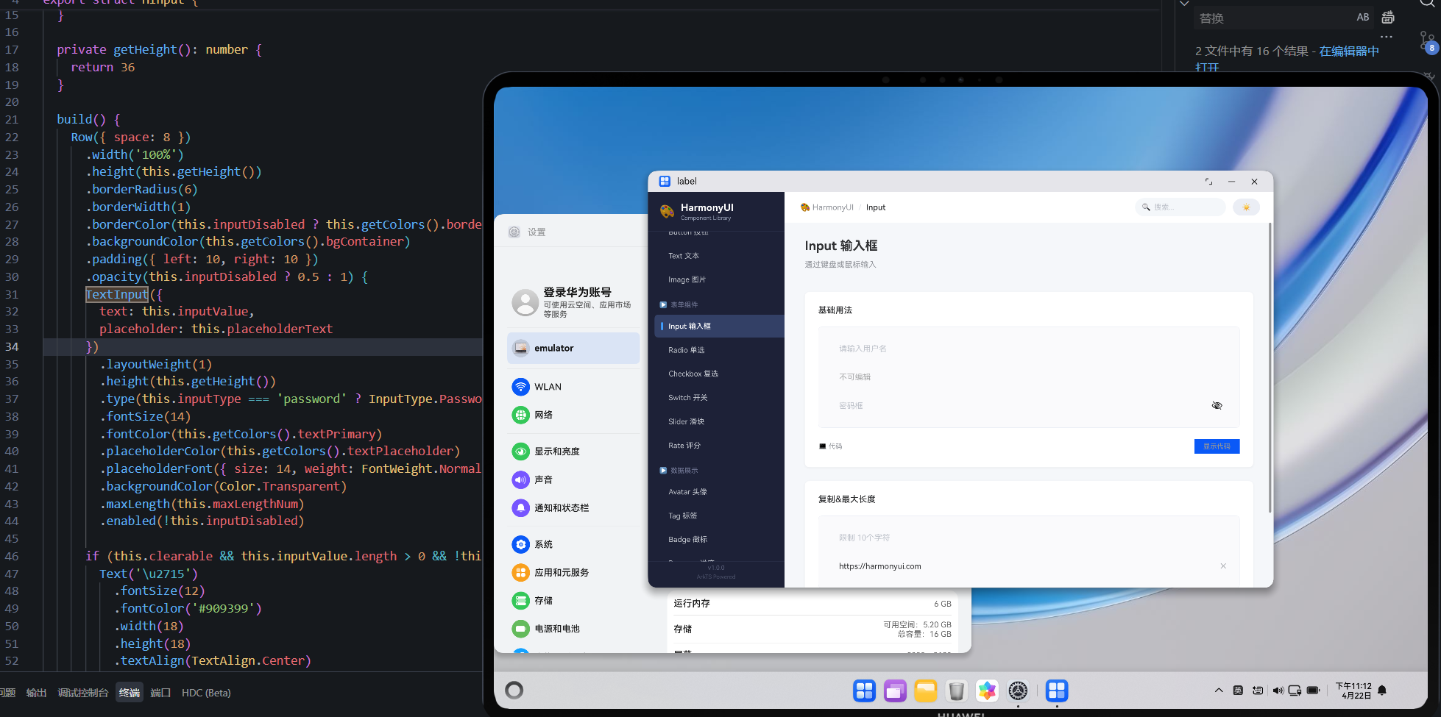
Task: Open the 应用和元服务 apps settings icon
Action: 521,572
